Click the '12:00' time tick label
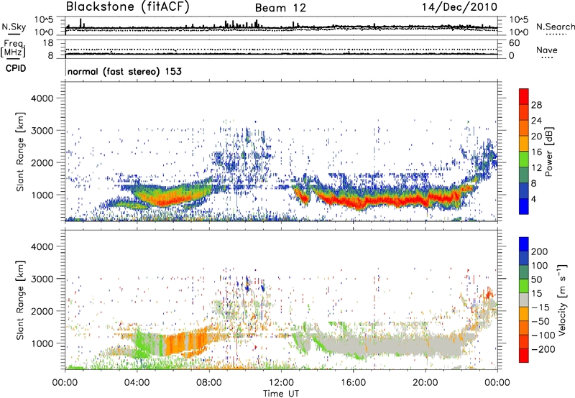Screen dimensions: 575x398 pyautogui.click(x=281, y=383)
